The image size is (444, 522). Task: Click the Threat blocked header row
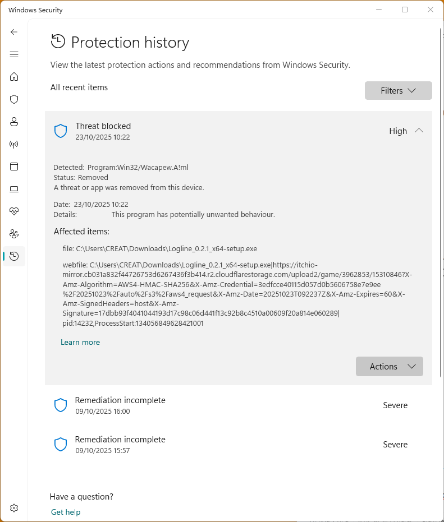(x=225, y=131)
